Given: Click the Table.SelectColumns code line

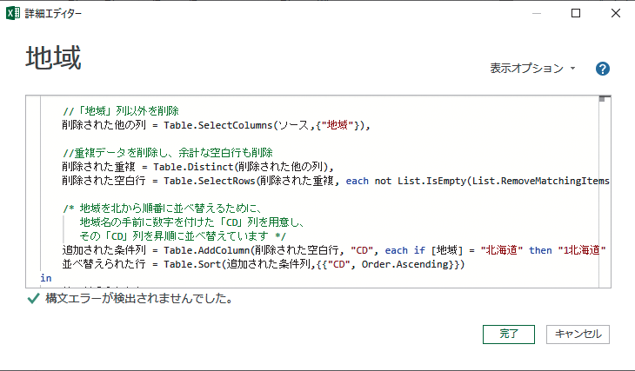Looking at the screenshot, I should point(216,125).
